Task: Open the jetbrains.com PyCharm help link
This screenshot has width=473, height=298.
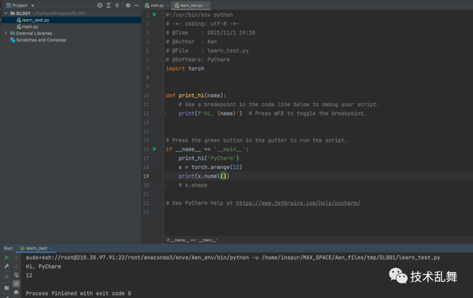Action: pos(298,203)
